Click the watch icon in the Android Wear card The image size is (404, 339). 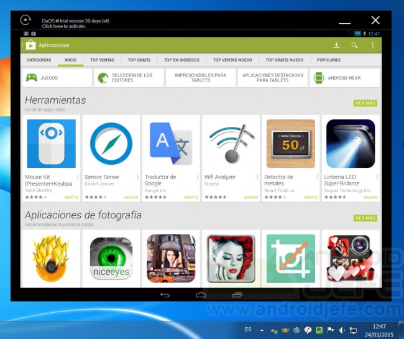[x=319, y=78]
